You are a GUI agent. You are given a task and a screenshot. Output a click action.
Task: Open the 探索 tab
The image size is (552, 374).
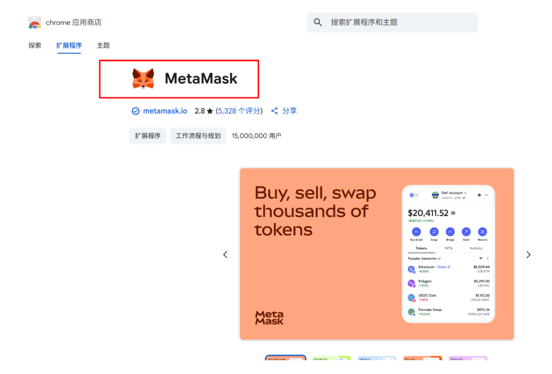35,45
